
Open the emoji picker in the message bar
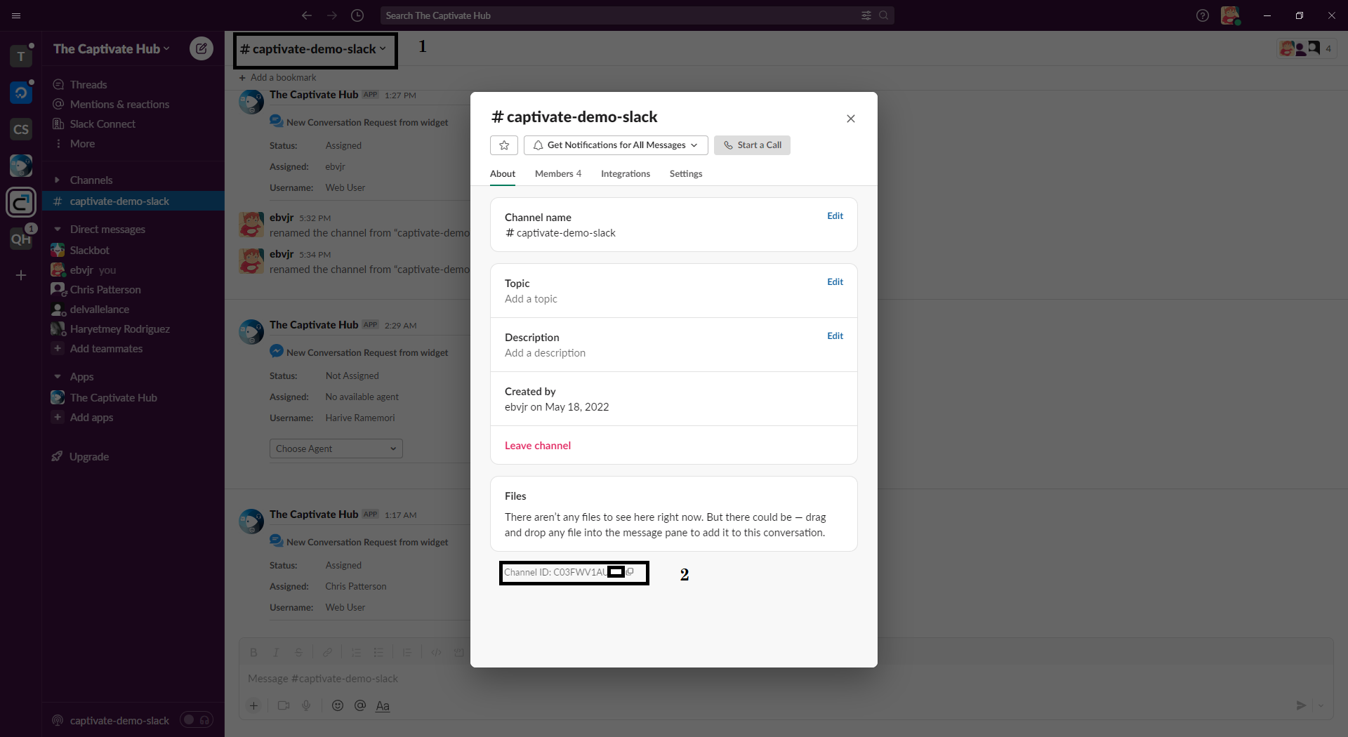coord(338,705)
